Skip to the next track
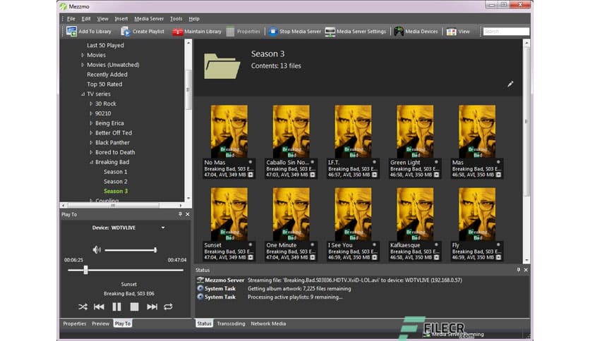Screen dimensions: 590x341 point(152,306)
